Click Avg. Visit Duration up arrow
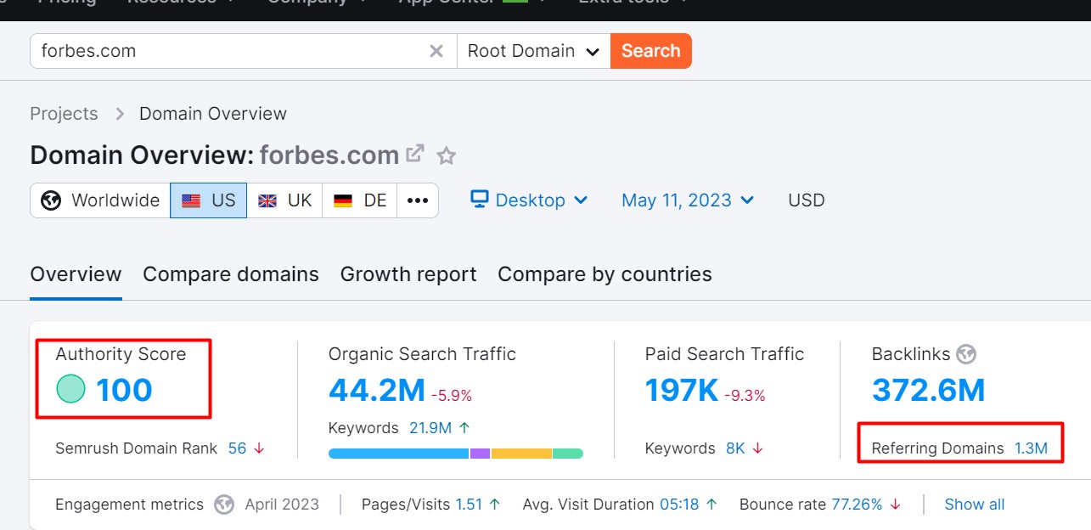This screenshot has height=530, width=1091. coord(711,505)
